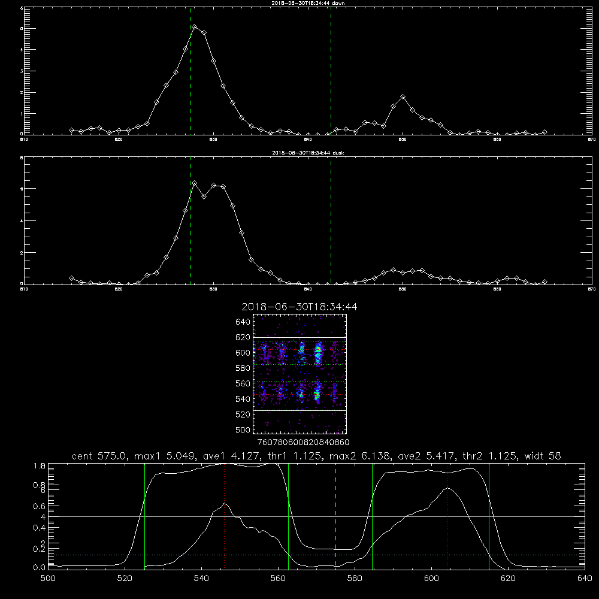Click the highest diamond marker in the dusk plot
Viewport: 599px width, 599px height.
pyautogui.click(x=195, y=183)
